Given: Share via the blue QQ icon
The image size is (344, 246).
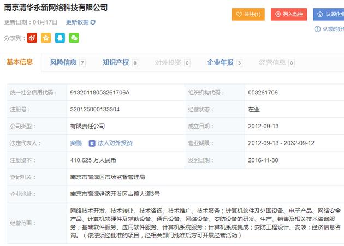Looking at the screenshot, I should (60, 38).
